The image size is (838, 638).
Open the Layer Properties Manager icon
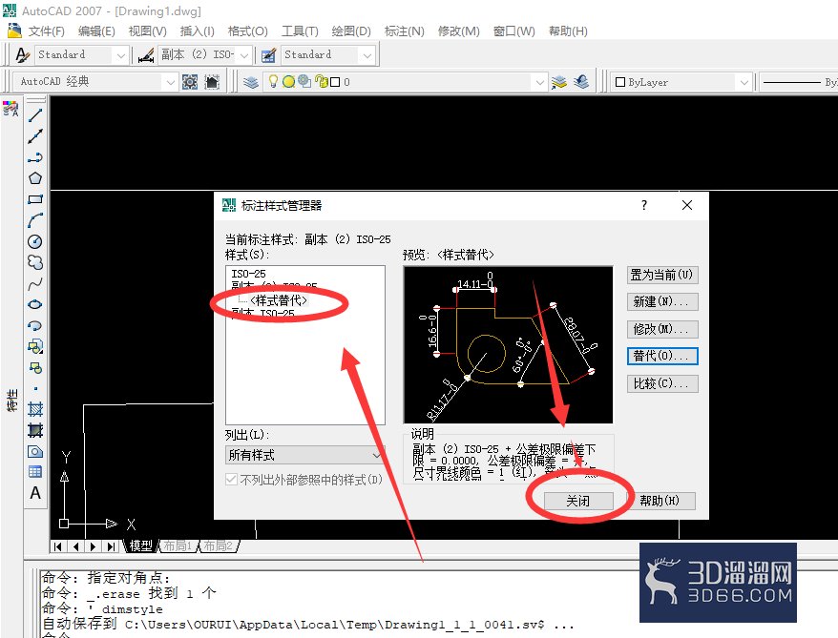[251, 82]
